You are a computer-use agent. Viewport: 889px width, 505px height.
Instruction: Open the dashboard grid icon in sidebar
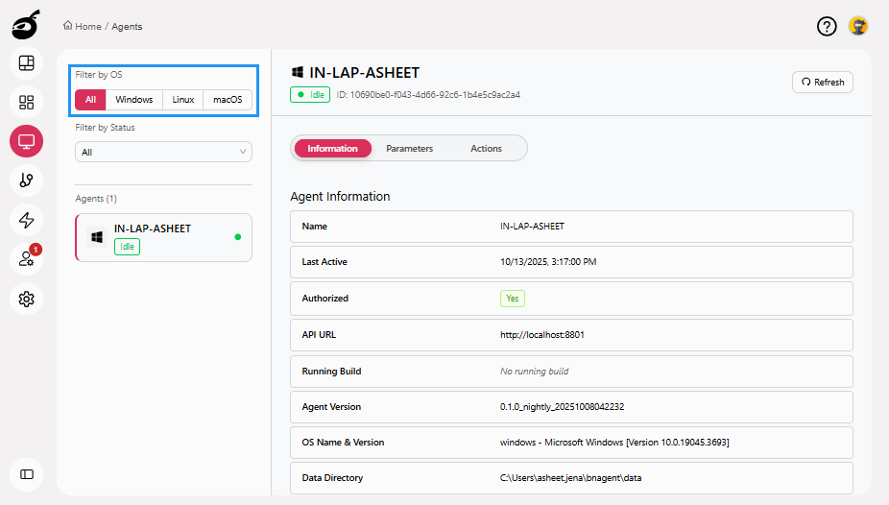coord(27,102)
